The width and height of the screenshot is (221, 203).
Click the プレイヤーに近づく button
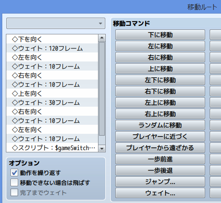click(x=160, y=137)
